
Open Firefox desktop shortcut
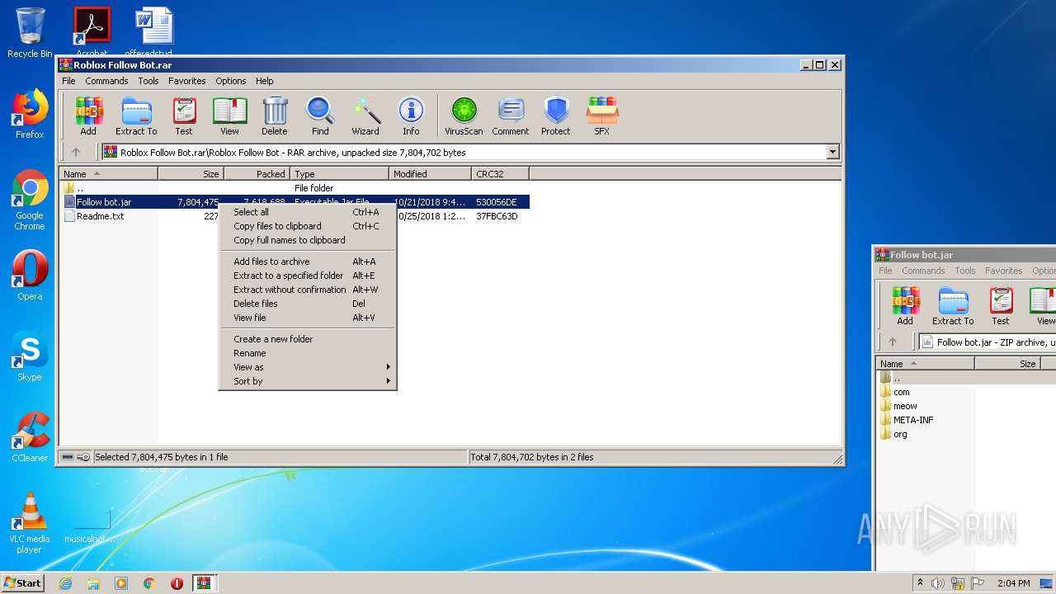tap(30, 114)
